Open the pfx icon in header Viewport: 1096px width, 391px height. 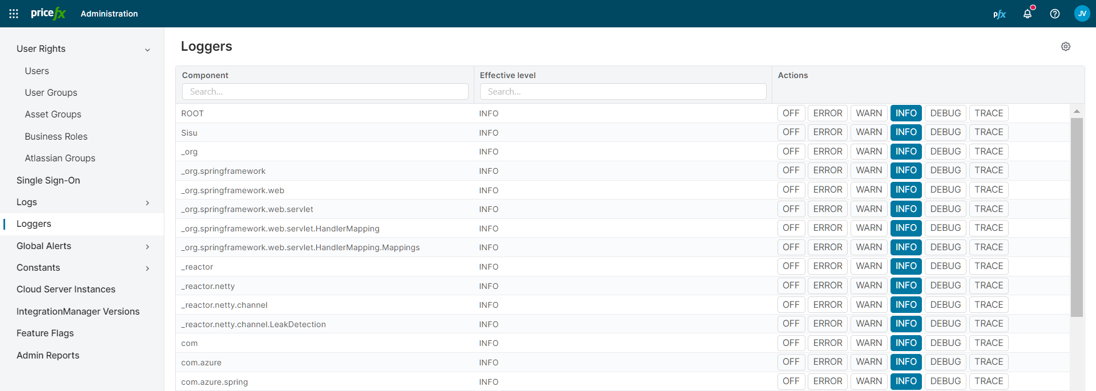[x=999, y=14]
